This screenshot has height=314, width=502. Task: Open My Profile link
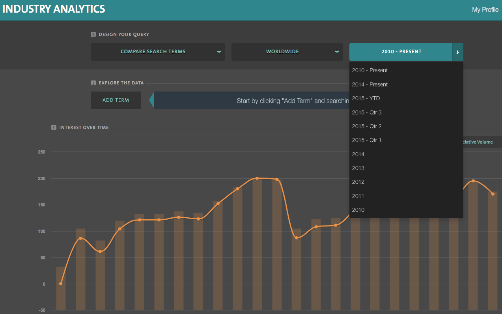coord(485,9)
